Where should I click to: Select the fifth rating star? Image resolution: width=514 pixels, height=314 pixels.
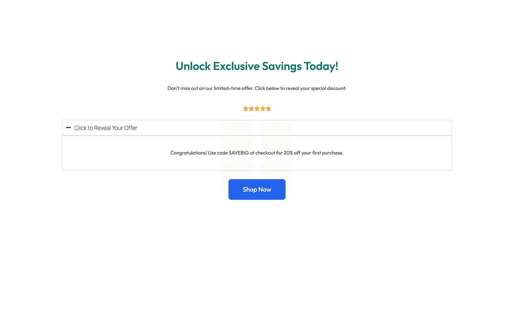(x=269, y=109)
